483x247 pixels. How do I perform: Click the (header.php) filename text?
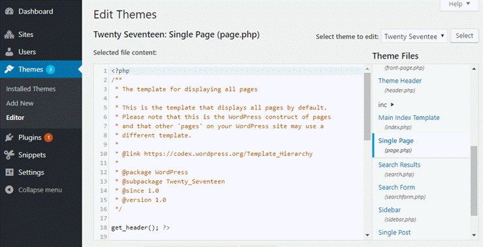[x=399, y=91]
